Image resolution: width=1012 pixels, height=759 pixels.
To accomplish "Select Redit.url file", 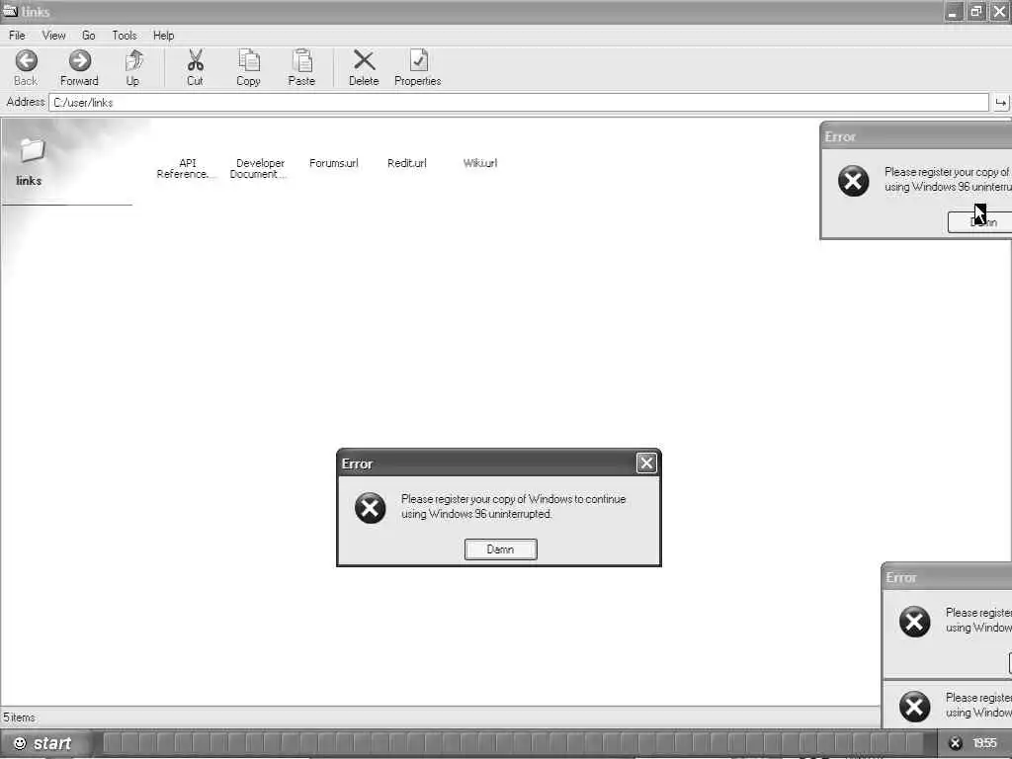I will click(x=406, y=163).
